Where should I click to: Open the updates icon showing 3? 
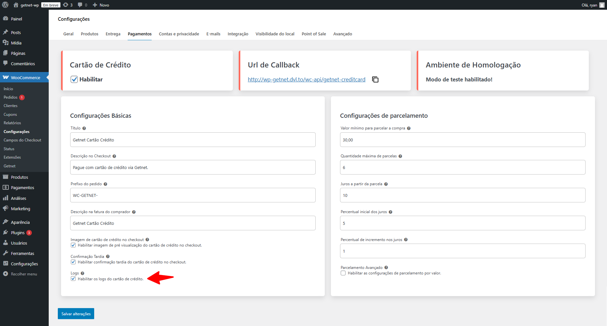(x=66, y=5)
